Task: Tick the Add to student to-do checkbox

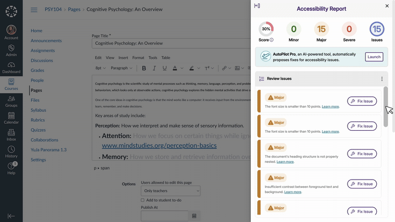Action: (143, 200)
